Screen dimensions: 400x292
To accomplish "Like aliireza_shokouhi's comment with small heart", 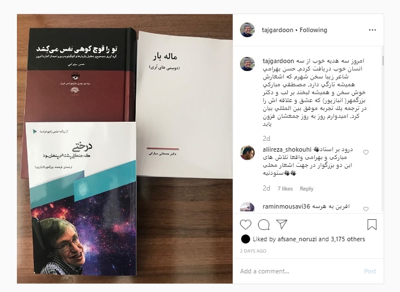I will [x=366, y=152].
